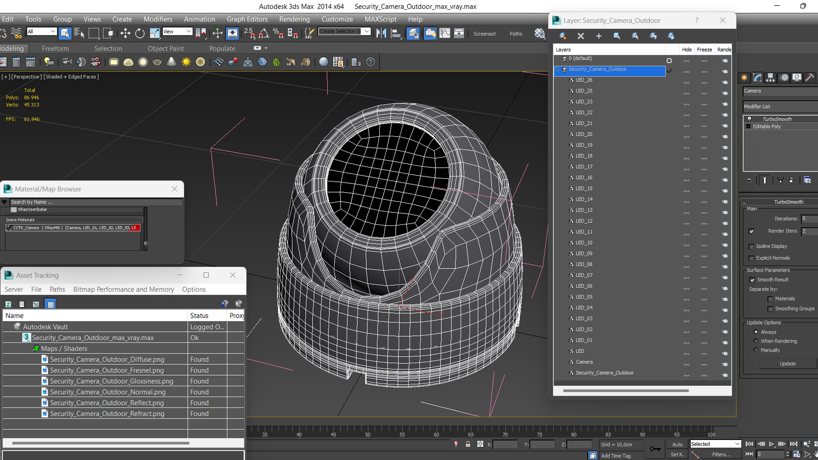
Task: Select the When Rendering update option
Action: (x=756, y=341)
